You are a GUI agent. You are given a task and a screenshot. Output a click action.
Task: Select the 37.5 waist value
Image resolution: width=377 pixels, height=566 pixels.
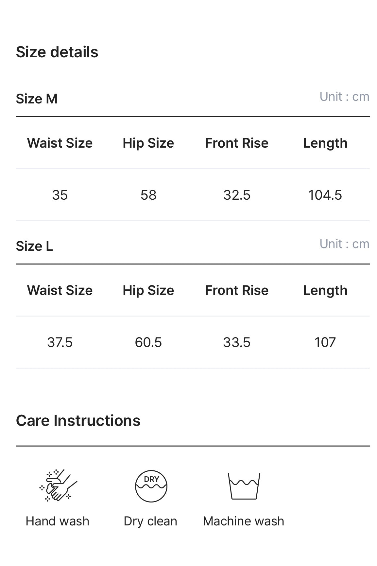click(x=60, y=342)
